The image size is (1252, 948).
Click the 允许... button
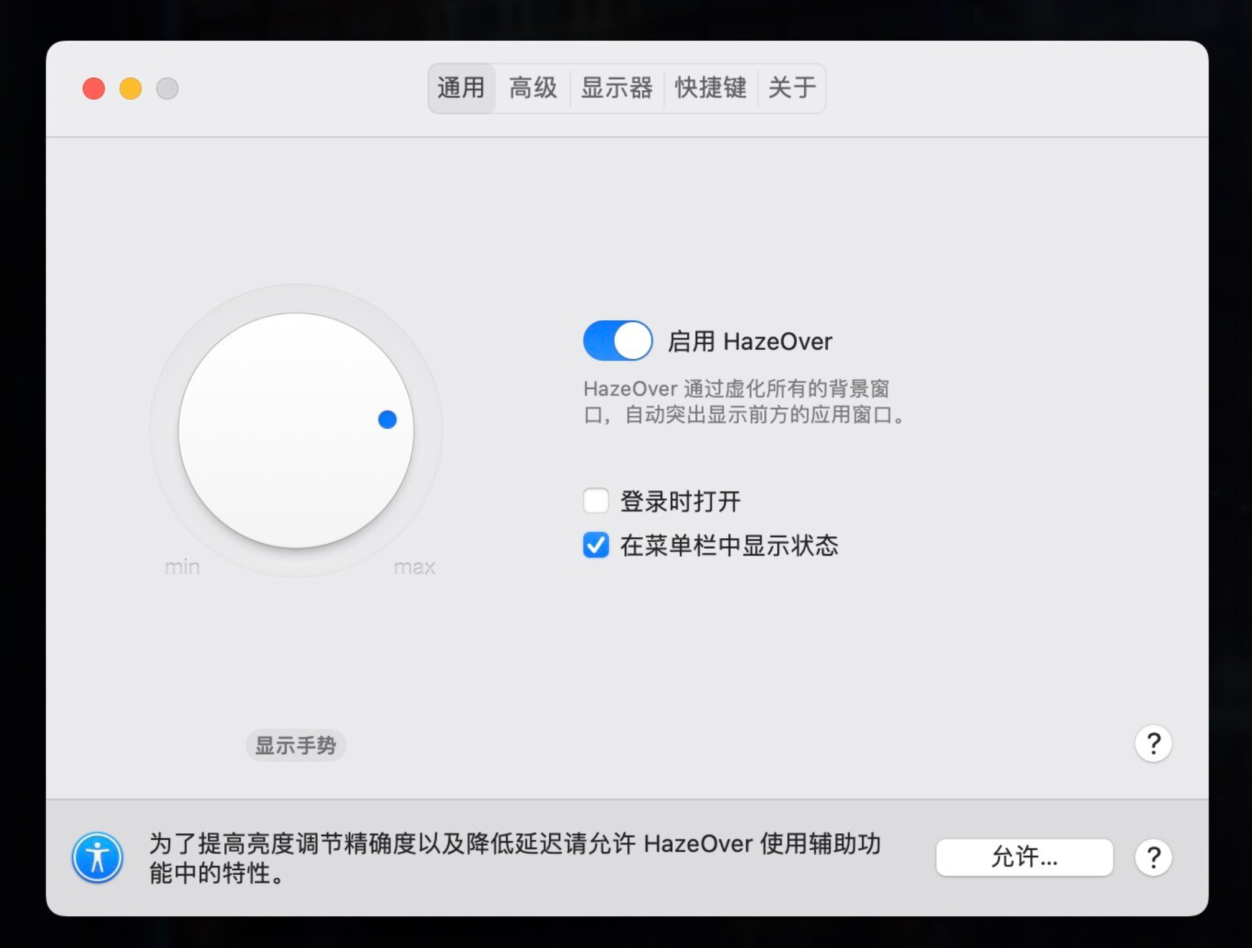[1024, 858]
